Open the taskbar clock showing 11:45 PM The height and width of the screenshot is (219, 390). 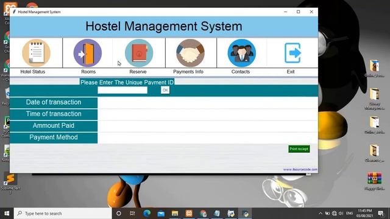click(365, 214)
